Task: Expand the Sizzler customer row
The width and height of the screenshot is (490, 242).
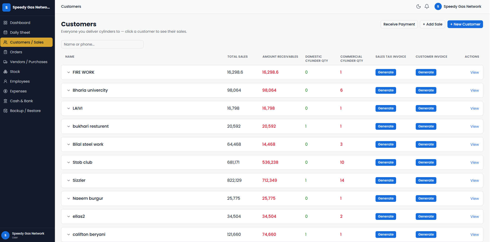Action: tap(69, 180)
